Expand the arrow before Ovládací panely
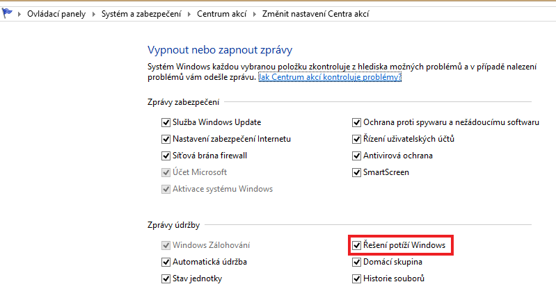556x291 pixels. tap(18, 14)
